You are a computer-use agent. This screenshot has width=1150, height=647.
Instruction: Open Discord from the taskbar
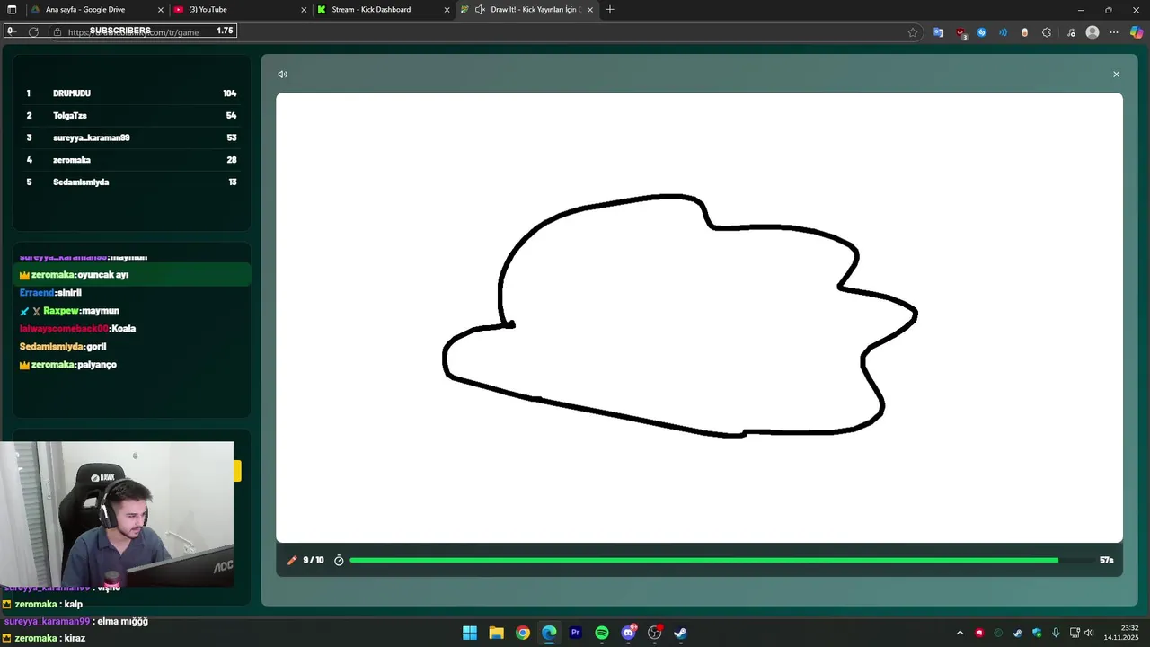(629, 633)
